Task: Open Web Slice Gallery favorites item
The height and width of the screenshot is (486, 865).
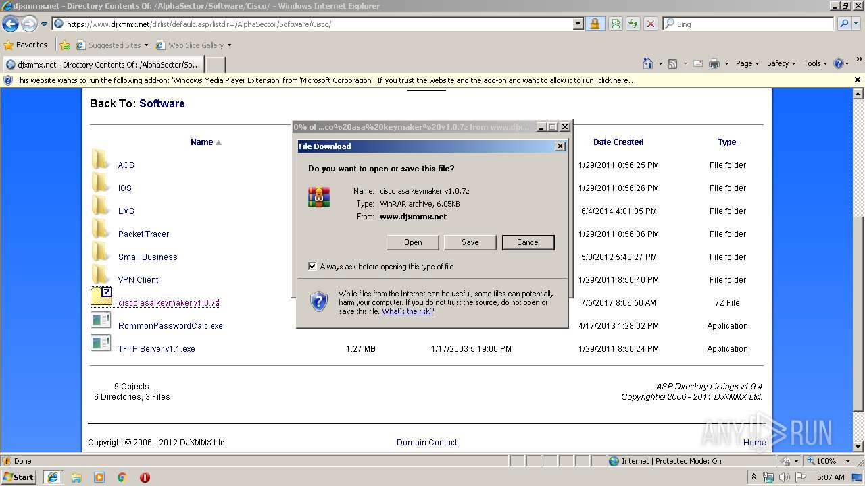Action: (x=193, y=45)
